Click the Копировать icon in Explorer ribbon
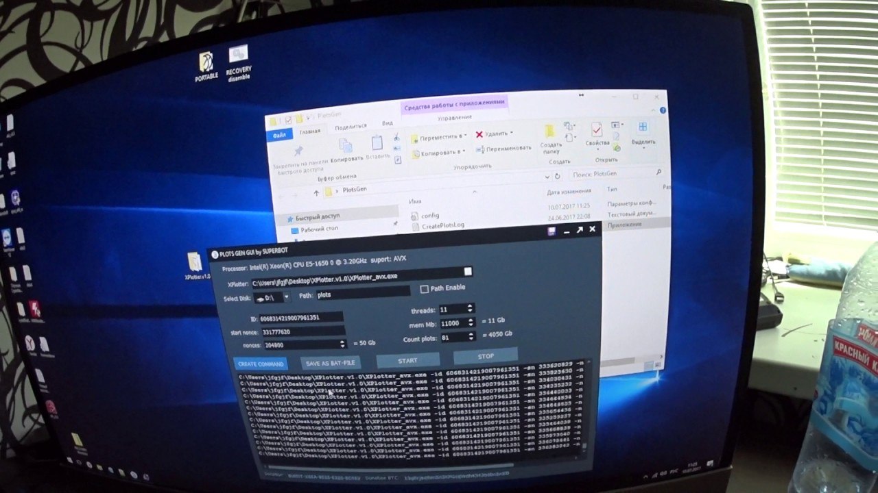The height and width of the screenshot is (493, 878). (x=346, y=144)
